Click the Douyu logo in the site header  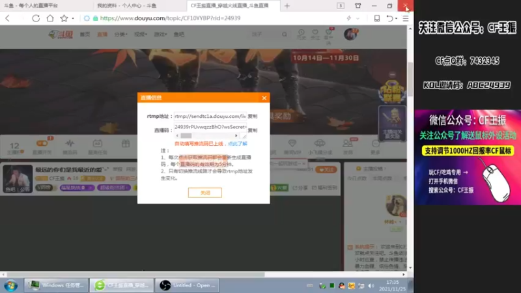(61, 35)
